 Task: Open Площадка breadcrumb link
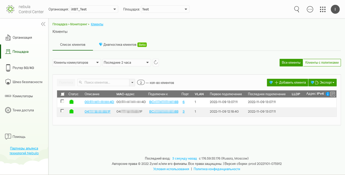click(x=60, y=24)
